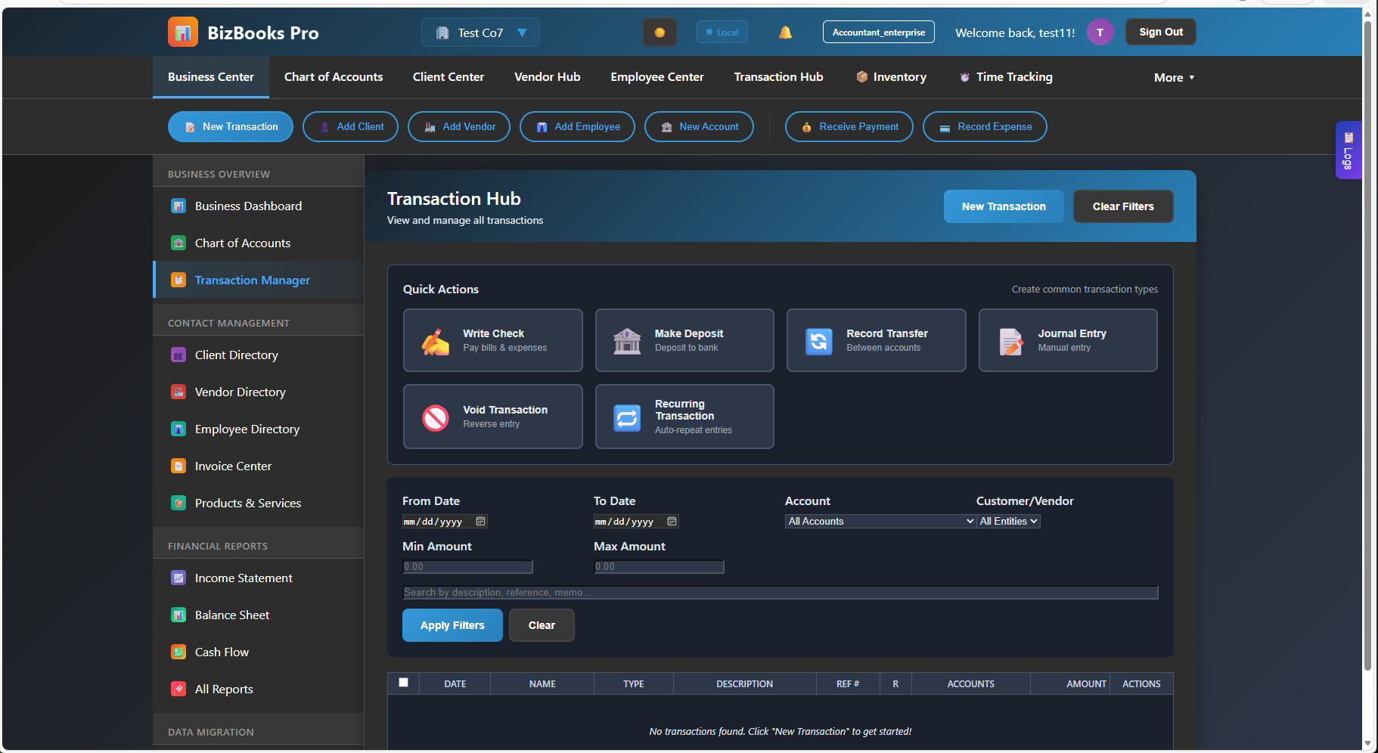
Task: Switch to Vendor Hub tab
Action: click(x=548, y=77)
